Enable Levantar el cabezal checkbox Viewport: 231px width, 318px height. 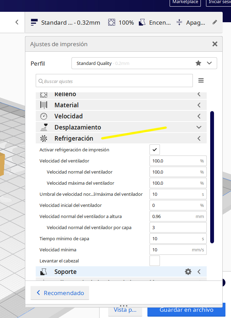point(155,261)
